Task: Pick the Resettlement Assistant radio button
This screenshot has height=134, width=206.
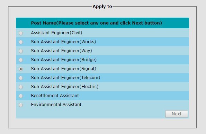Action: click(21, 96)
